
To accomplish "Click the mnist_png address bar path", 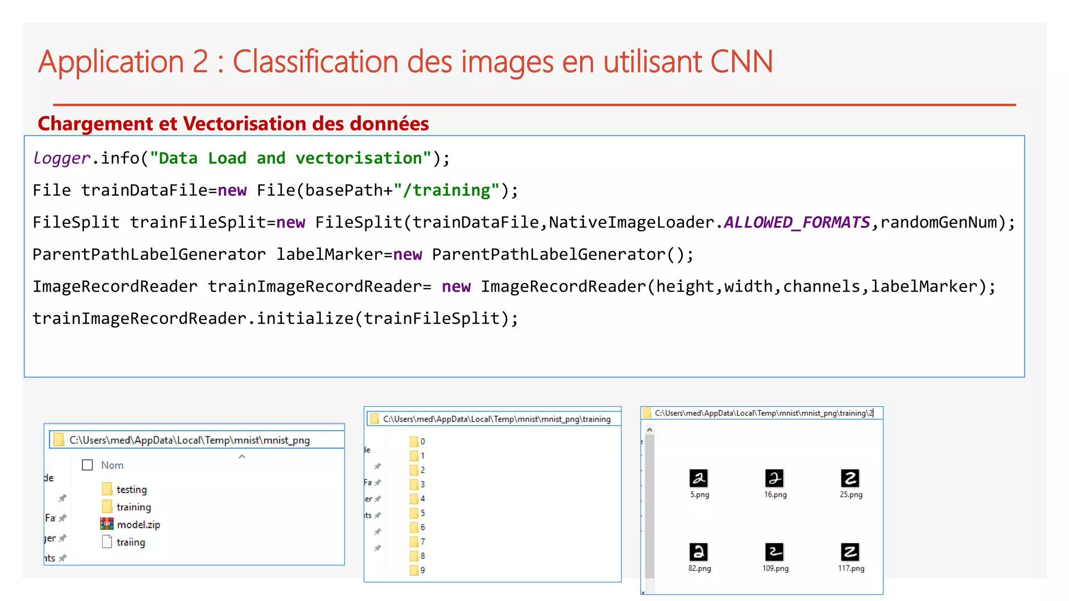I will [189, 440].
